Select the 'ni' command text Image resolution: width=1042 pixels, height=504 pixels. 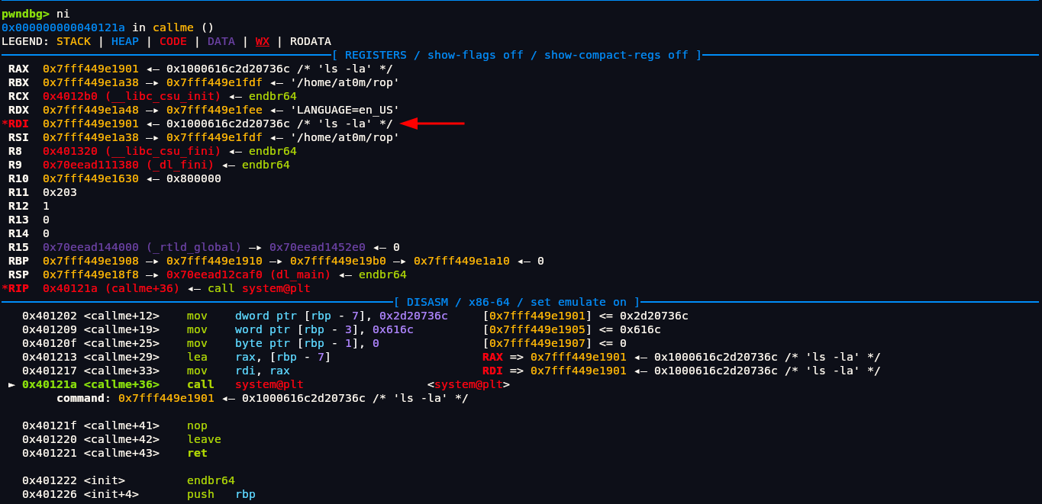pyautogui.click(x=63, y=14)
